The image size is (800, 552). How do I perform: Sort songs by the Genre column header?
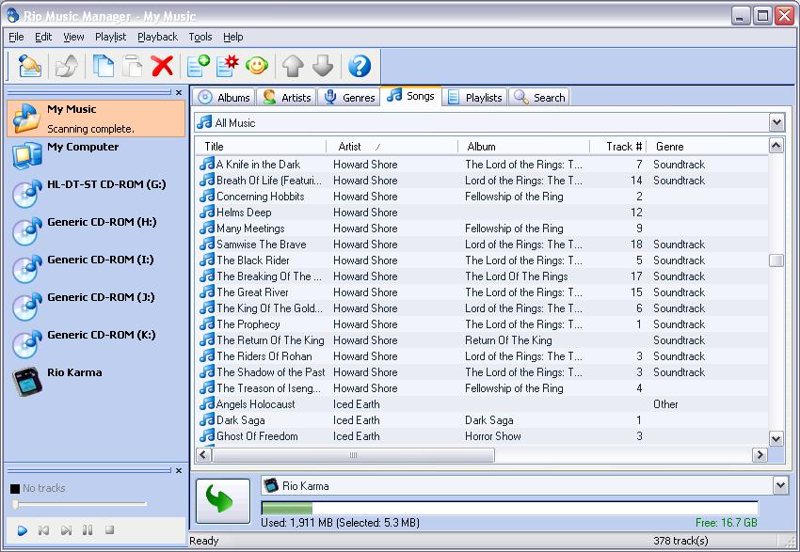pos(707,147)
